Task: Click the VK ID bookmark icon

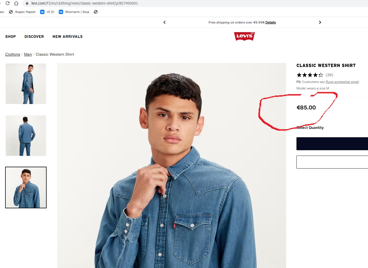Action: [42, 12]
